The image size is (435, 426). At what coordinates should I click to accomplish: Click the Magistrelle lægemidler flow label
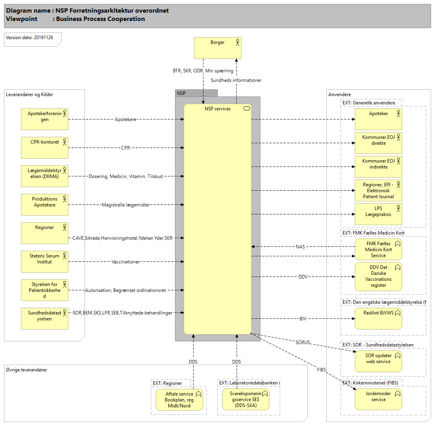click(126, 205)
